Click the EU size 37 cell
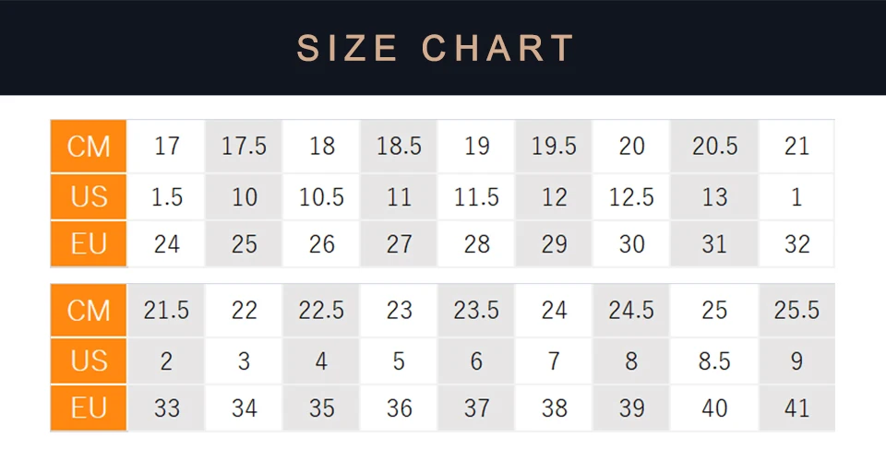The height and width of the screenshot is (461, 886). pyautogui.click(x=476, y=408)
